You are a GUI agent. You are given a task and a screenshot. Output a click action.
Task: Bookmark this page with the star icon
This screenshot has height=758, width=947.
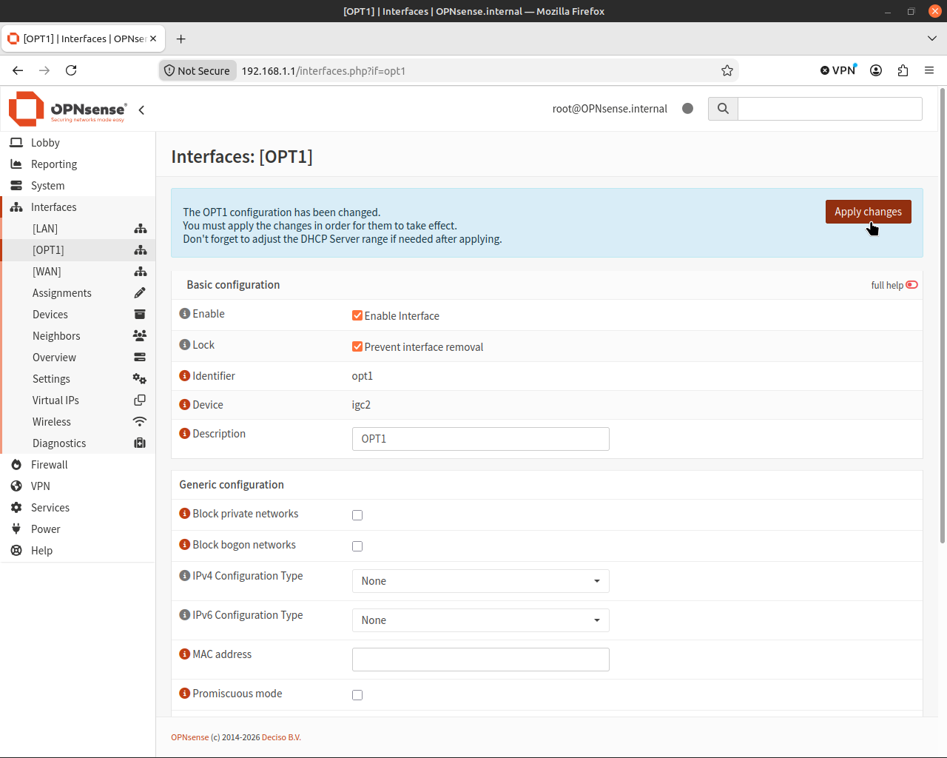pyautogui.click(x=727, y=70)
